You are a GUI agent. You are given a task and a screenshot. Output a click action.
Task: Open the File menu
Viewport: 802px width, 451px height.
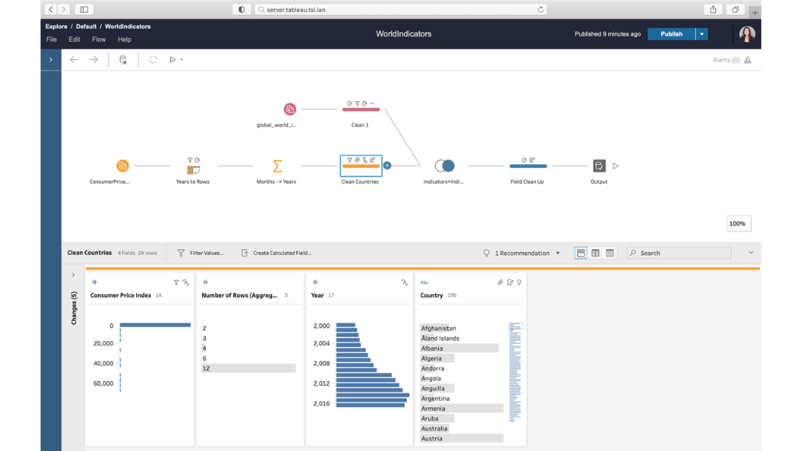(x=51, y=39)
